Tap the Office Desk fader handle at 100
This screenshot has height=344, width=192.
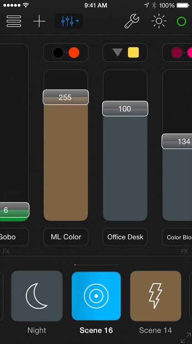125,109
